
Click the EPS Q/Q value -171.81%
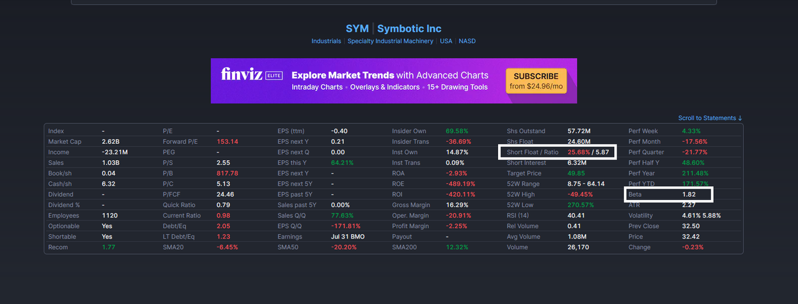pyautogui.click(x=345, y=226)
